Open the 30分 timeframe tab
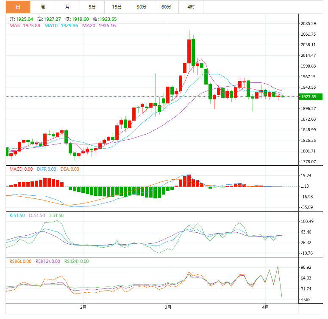 pos(142,7)
